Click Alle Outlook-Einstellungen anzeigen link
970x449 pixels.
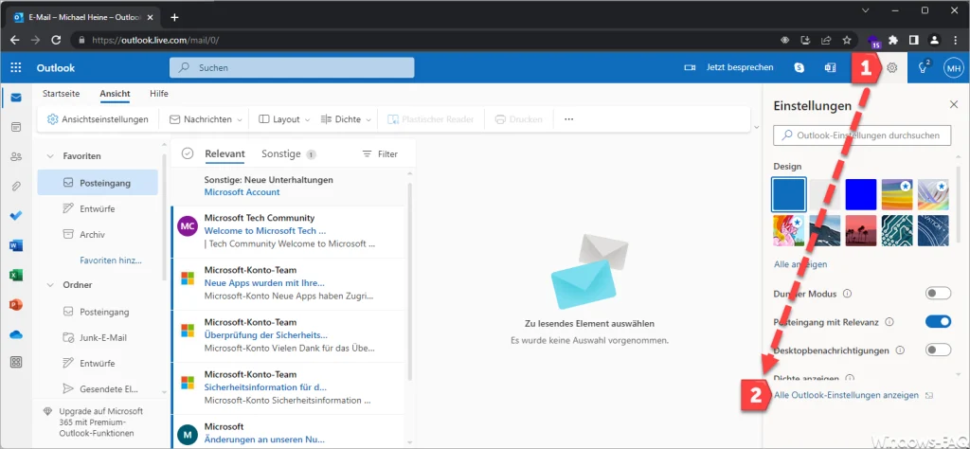click(x=844, y=395)
